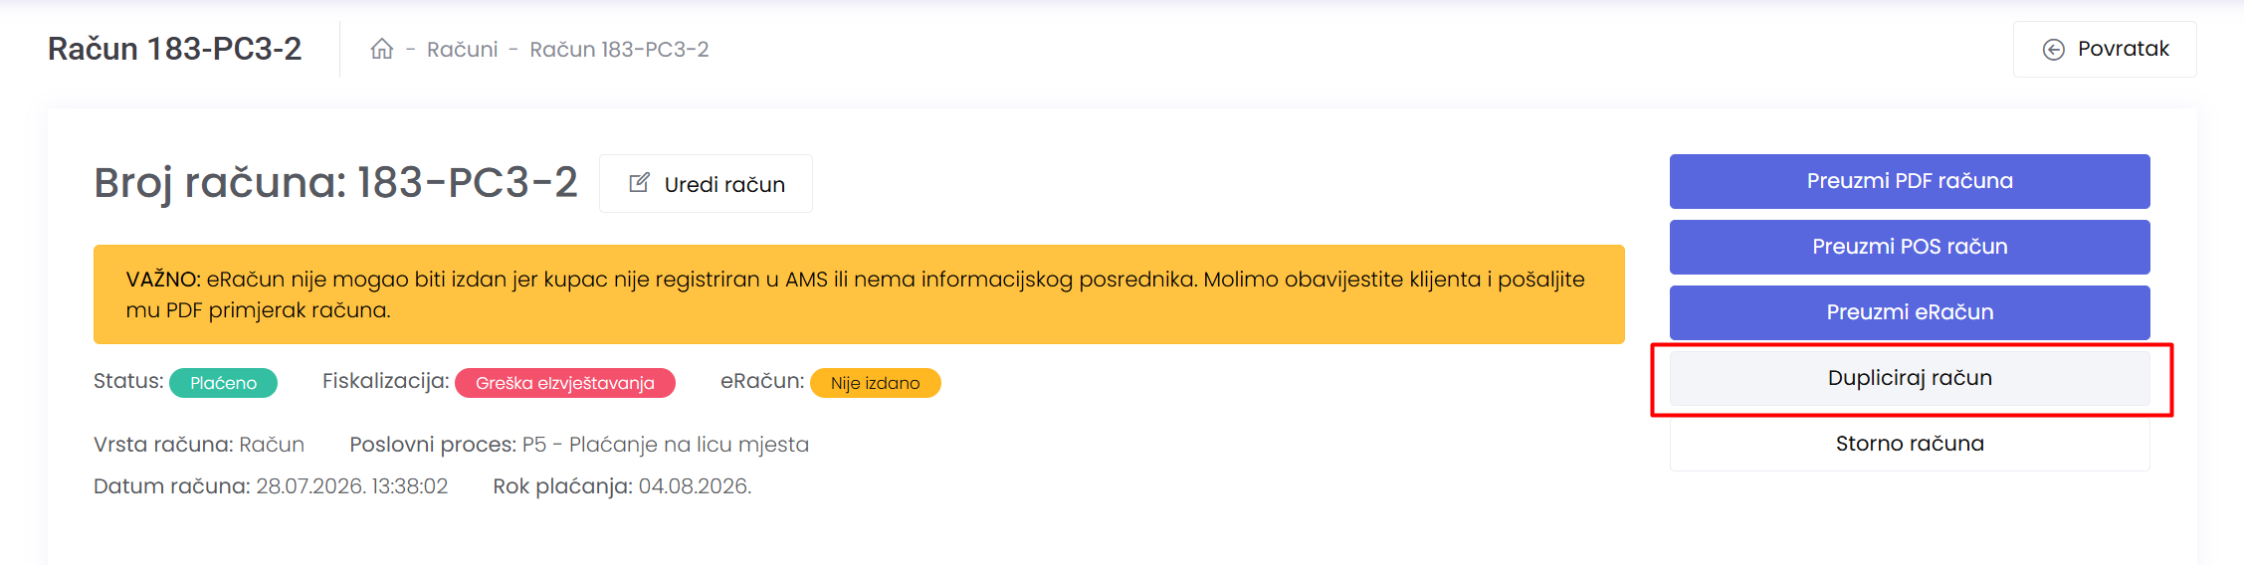Open Uredi račun to edit the invoice
Viewport: 2244px width, 565px height.
coord(706,184)
